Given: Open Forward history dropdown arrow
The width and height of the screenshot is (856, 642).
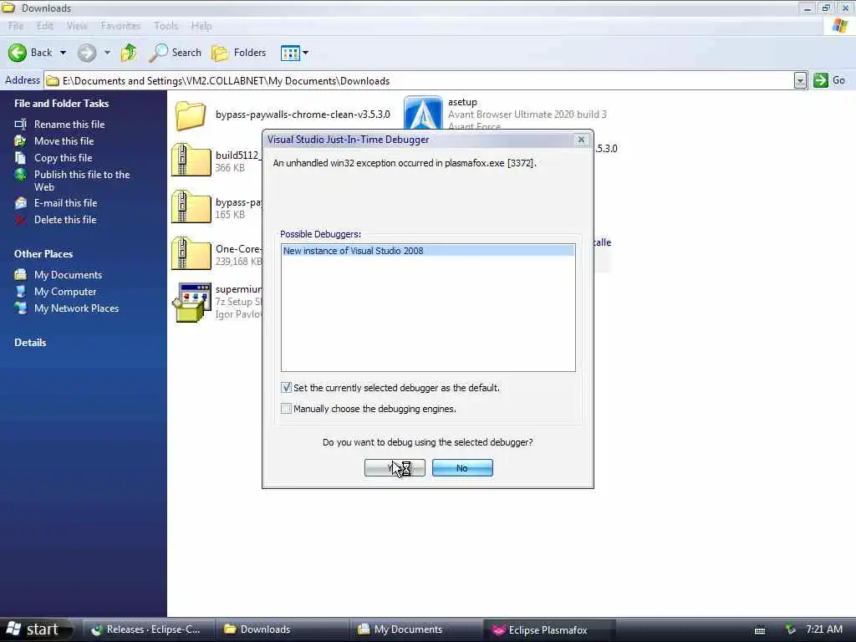Looking at the screenshot, I should 107,53.
